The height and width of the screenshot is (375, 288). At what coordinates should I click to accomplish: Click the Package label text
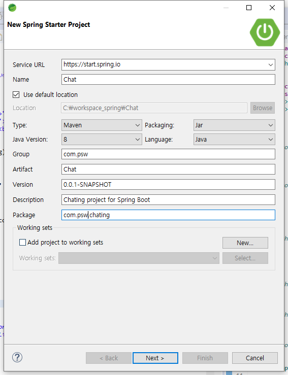click(24, 215)
